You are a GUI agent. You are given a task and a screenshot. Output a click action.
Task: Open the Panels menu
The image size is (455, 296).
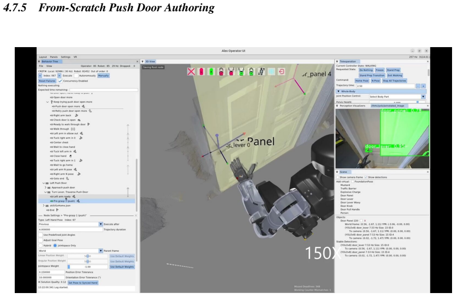54,57
